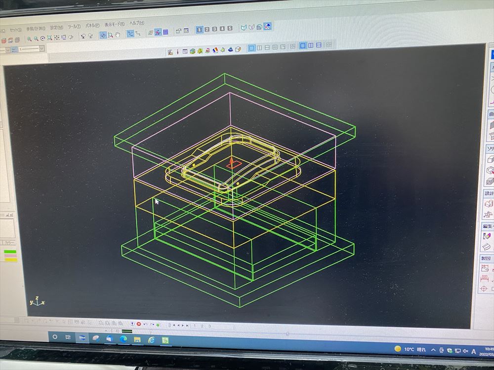Select page tab 1 at bottom
The width and height of the screenshot is (494, 370).
(194, 326)
